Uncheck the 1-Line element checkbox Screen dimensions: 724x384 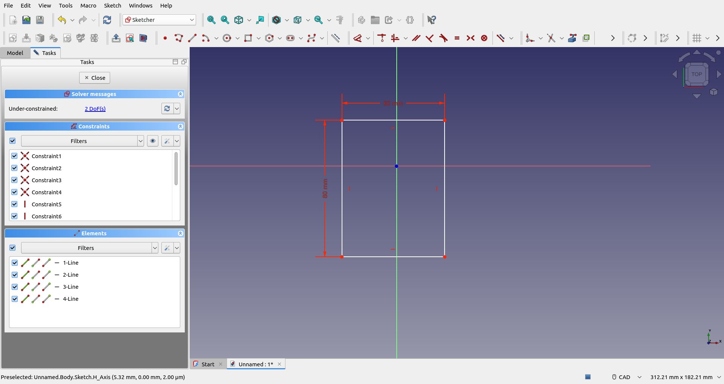coord(15,263)
